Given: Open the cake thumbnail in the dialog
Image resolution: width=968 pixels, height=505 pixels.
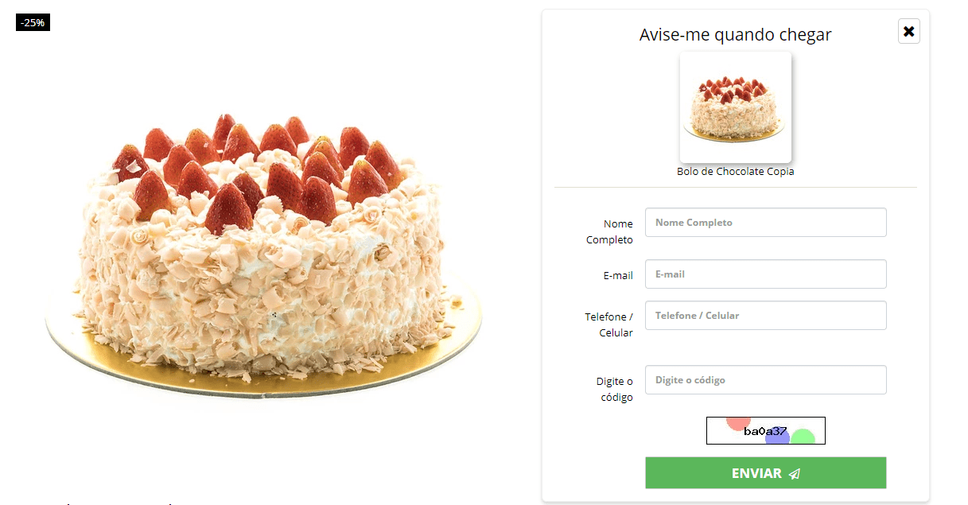Looking at the screenshot, I should tap(736, 107).
